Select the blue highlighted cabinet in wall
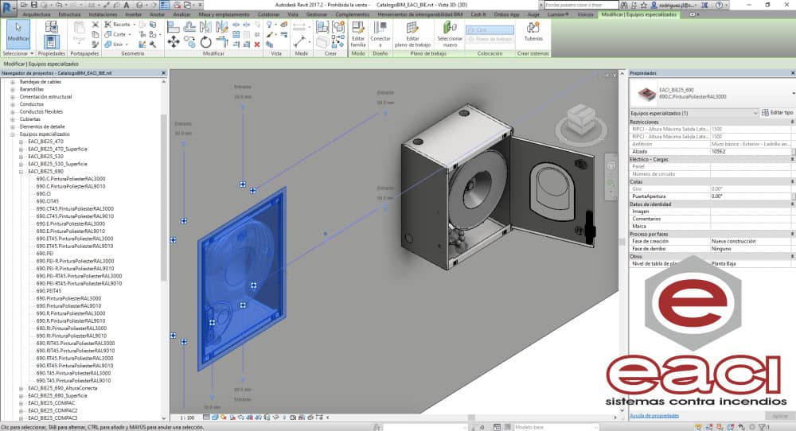 [242, 279]
